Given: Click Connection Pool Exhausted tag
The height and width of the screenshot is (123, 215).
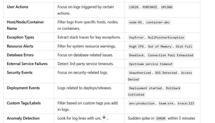Looking at the screenshot, I should [170, 55].
